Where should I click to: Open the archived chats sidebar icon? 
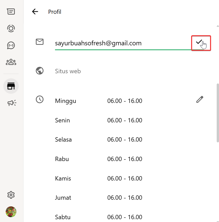point(11,12)
